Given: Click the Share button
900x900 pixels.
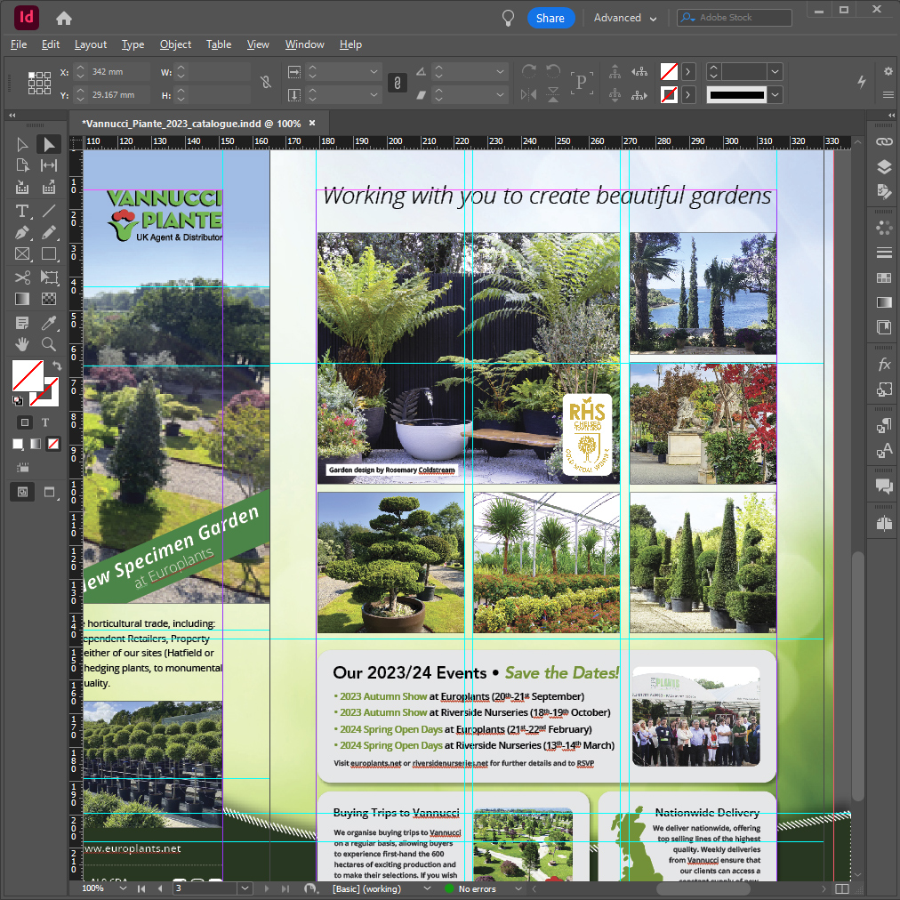Looking at the screenshot, I should (x=550, y=19).
